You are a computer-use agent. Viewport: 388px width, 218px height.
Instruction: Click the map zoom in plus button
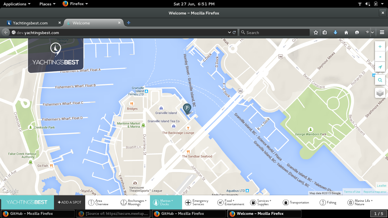[x=380, y=47]
